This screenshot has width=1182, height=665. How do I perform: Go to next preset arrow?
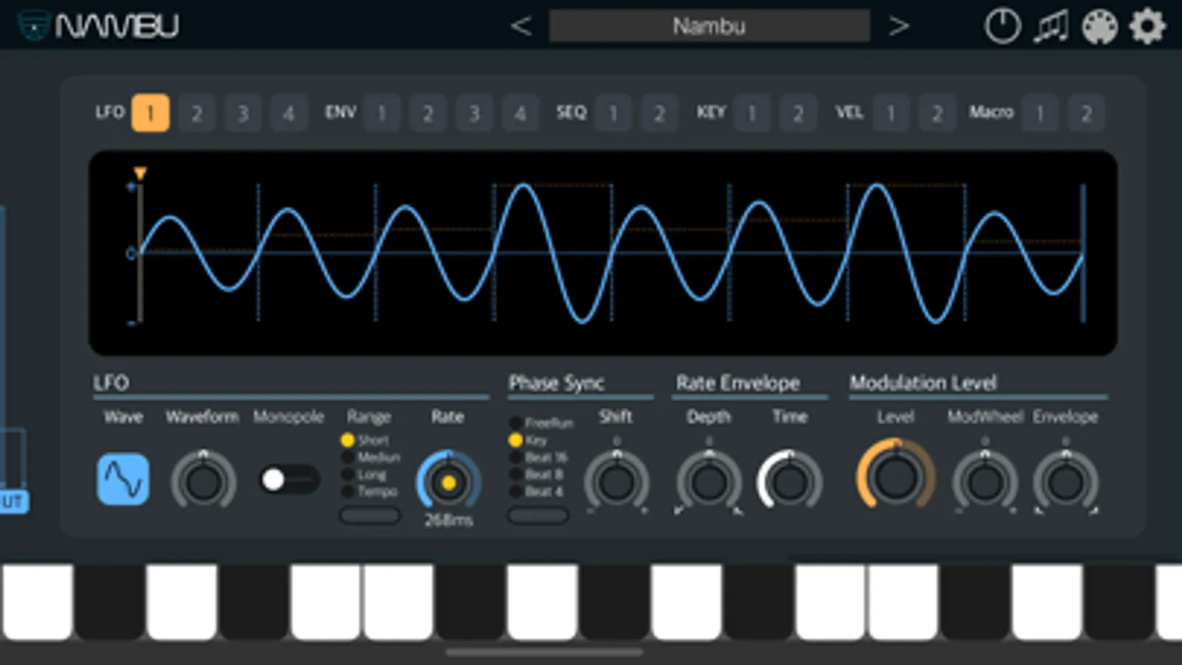898,27
